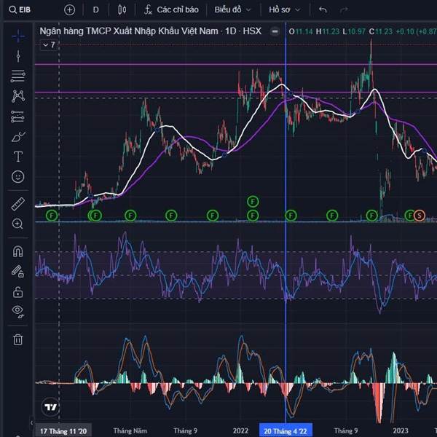
Task: Select the brush drawing tool
Action: (18, 137)
